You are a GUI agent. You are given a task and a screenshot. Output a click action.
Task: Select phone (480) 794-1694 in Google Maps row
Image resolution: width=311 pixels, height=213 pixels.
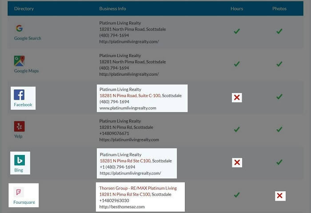[x=114, y=68]
